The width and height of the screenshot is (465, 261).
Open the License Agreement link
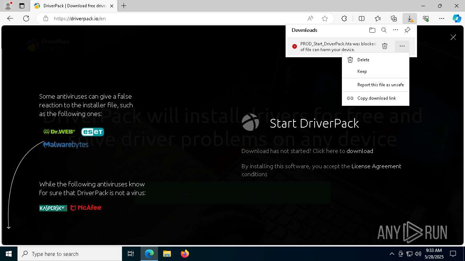[x=376, y=166]
